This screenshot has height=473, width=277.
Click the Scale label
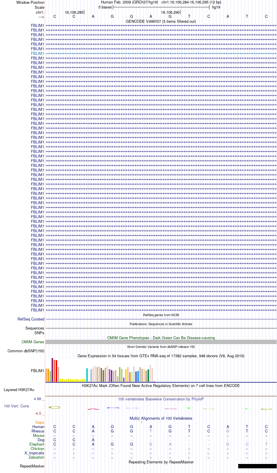[39, 7]
